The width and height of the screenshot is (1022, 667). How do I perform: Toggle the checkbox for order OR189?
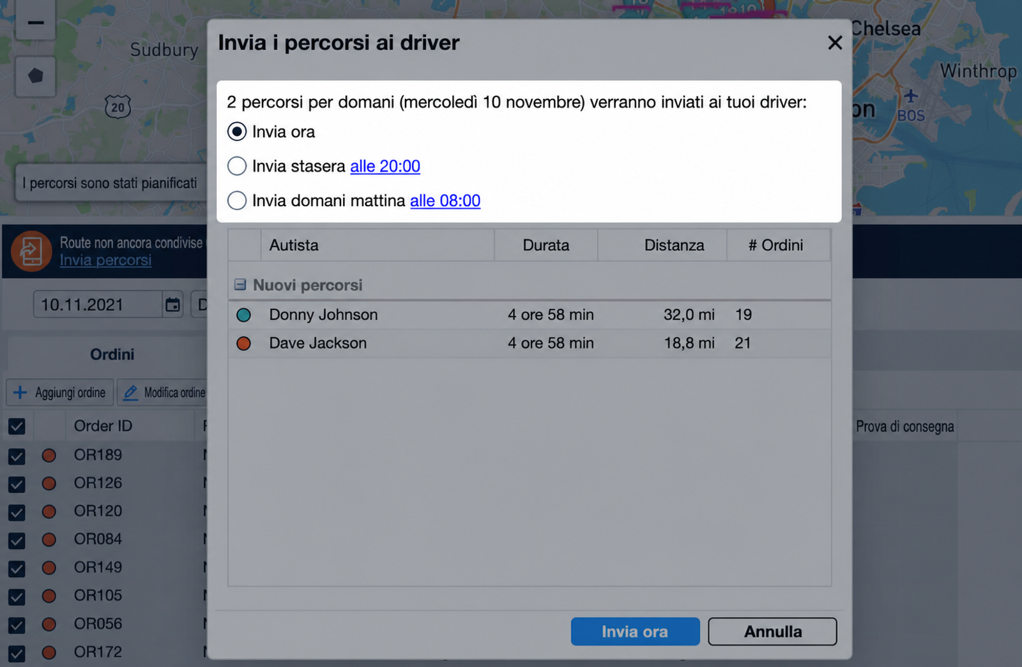pos(17,456)
